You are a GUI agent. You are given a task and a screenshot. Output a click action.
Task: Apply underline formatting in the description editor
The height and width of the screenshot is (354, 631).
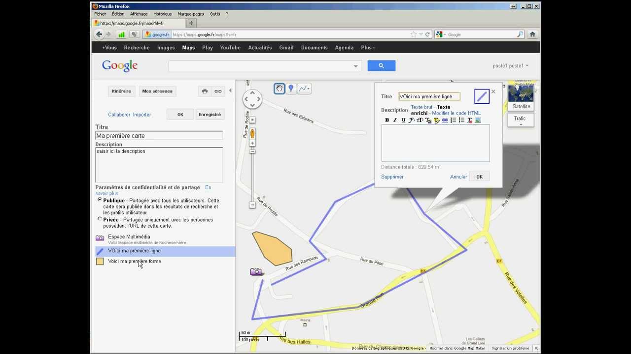tap(403, 120)
